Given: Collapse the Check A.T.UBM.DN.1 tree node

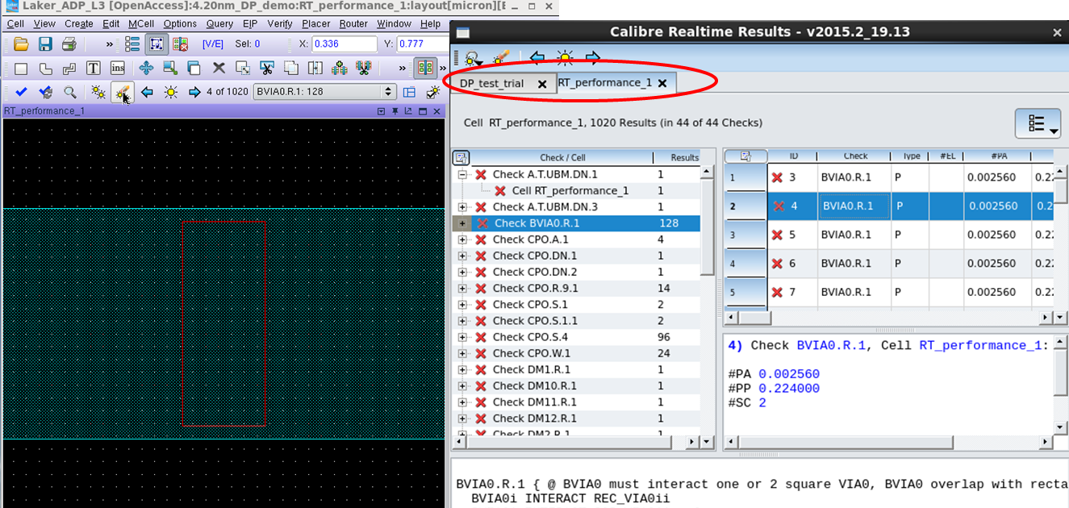Looking at the screenshot, I should click(x=462, y=175).
